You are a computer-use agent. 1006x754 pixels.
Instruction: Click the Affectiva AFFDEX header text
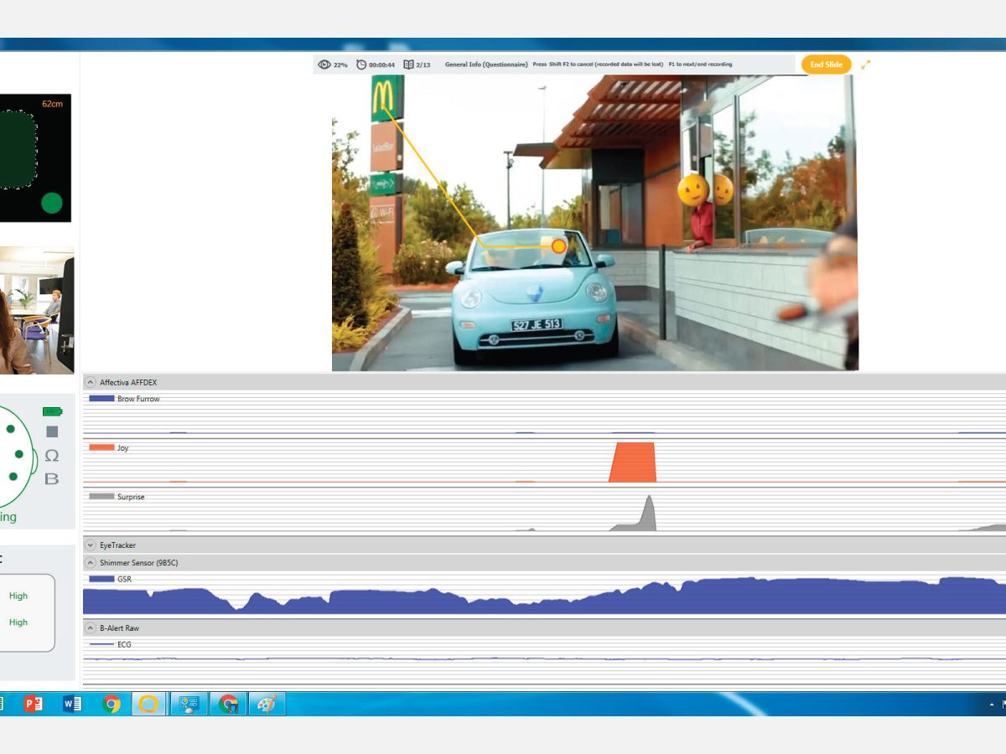(x=128, y=382)
